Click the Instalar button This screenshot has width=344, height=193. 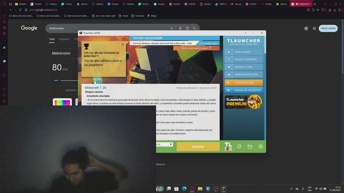point(198,147)
